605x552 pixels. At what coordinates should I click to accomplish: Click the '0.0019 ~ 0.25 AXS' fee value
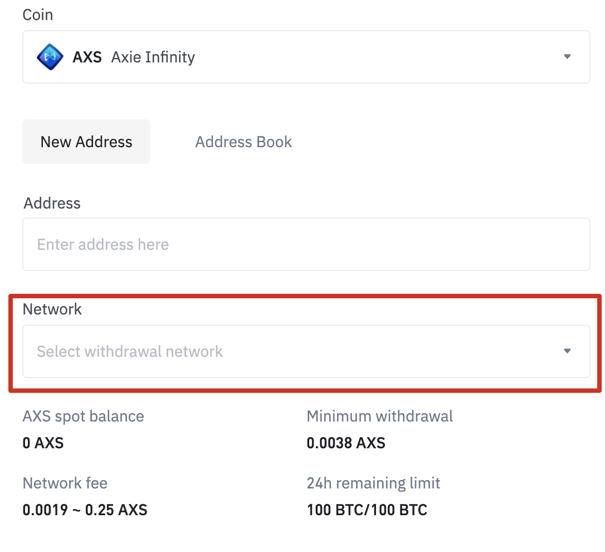85,510
